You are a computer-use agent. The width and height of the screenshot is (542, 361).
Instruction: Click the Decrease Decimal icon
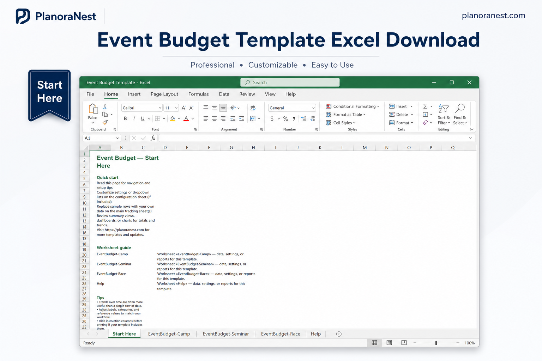pyautogui.click(x=312, y=119)
